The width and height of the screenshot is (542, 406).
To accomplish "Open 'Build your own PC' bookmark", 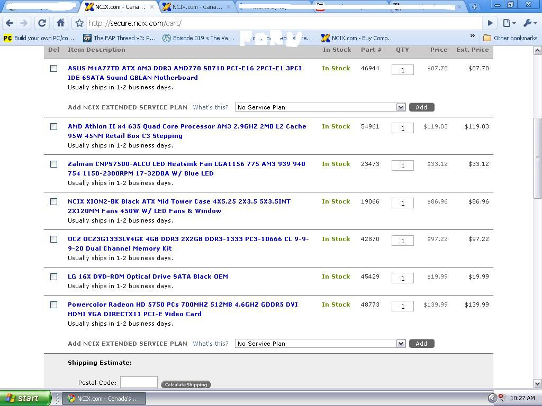I will click(39, 38).
